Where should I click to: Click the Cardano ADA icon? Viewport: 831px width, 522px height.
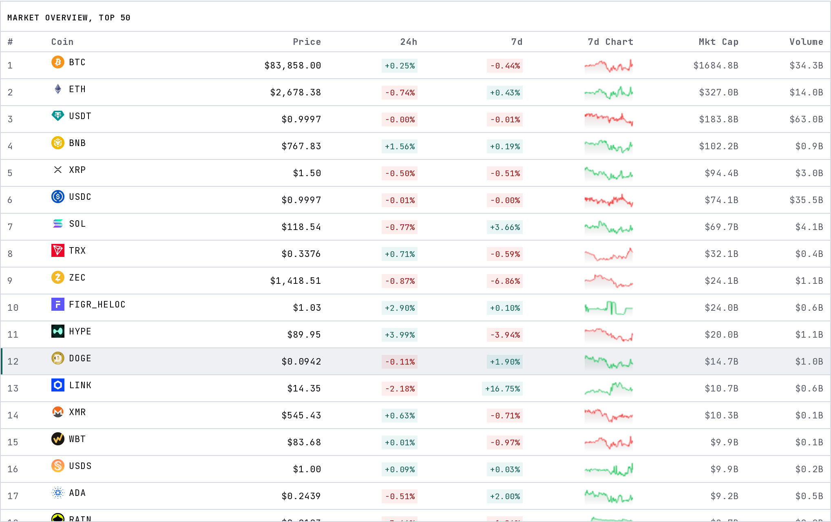click(58, 493)
